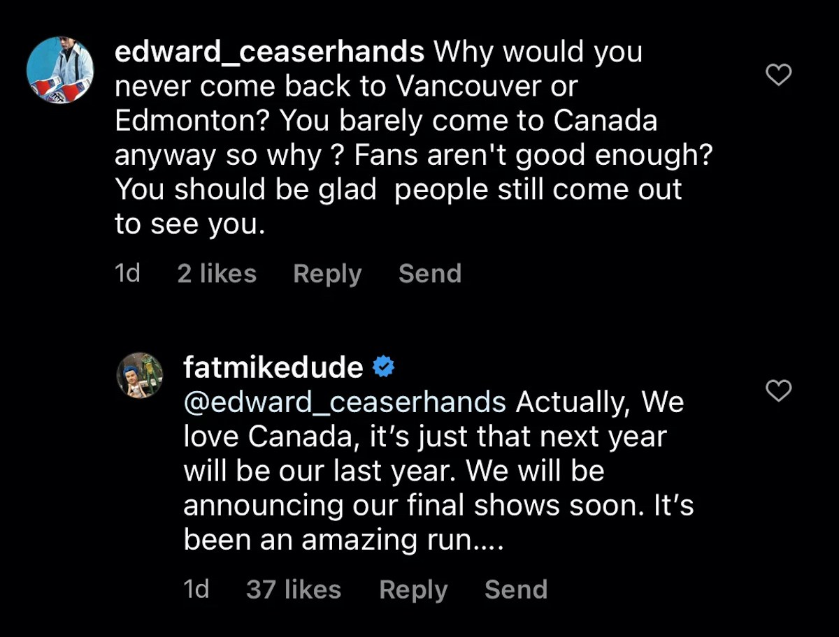Click the blue @edward_ceaserhands mention in the reply
This screenshot has height=637, width=839.
pos(345,402)
